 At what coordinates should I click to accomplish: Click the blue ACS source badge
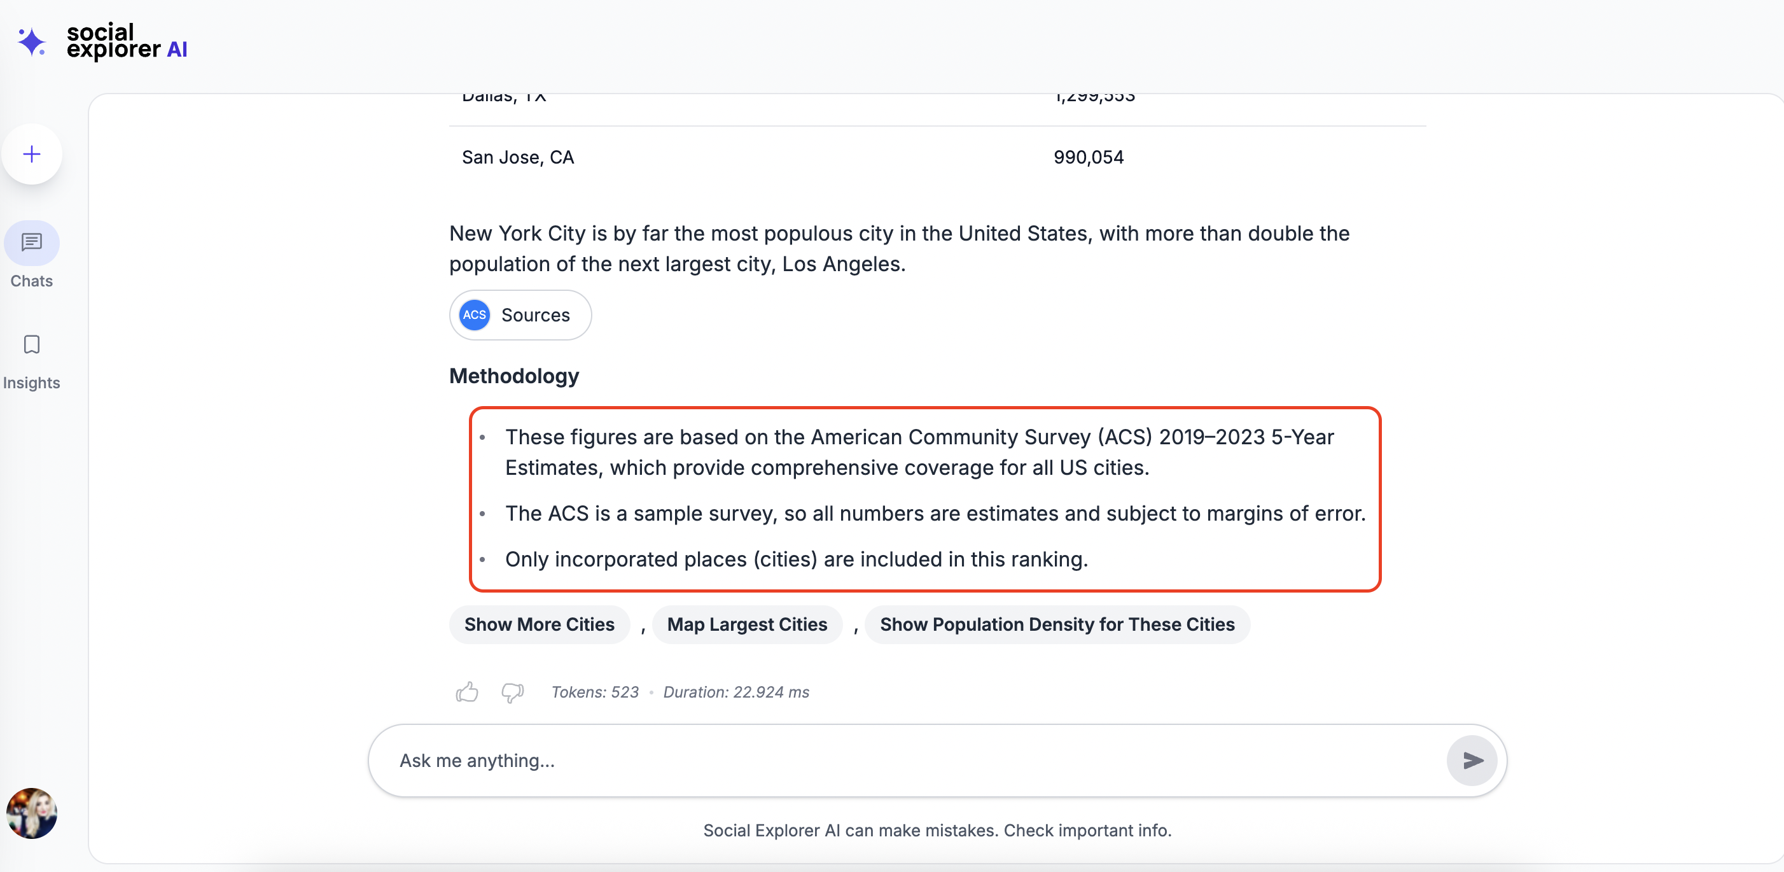pos(475,315)
